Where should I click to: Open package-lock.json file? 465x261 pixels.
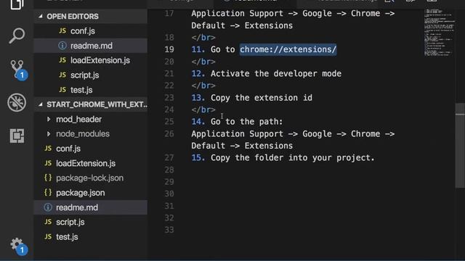point(90,178)
